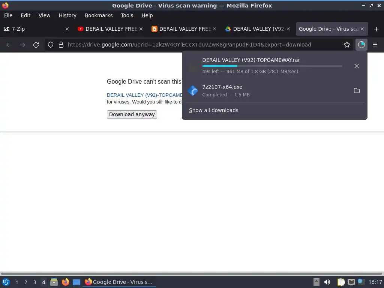Viewport: 384px width, 288px height.
Task: Open a new tab with the plus button
Action: click(x=376, y=29)
